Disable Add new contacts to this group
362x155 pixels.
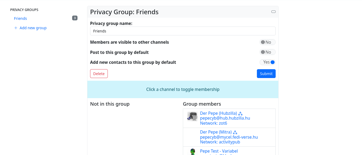(267, 62)
